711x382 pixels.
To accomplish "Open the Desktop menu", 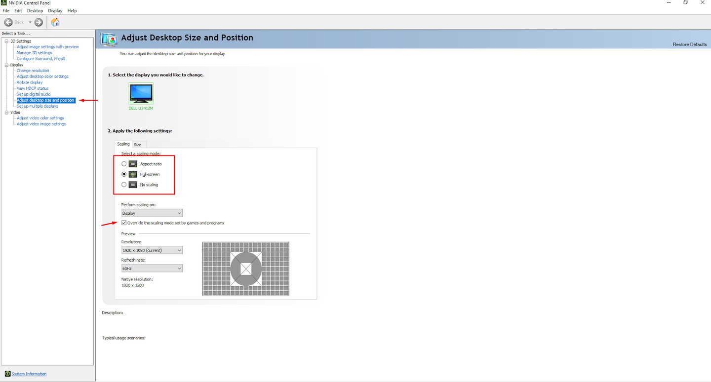I will pos(35,10).
